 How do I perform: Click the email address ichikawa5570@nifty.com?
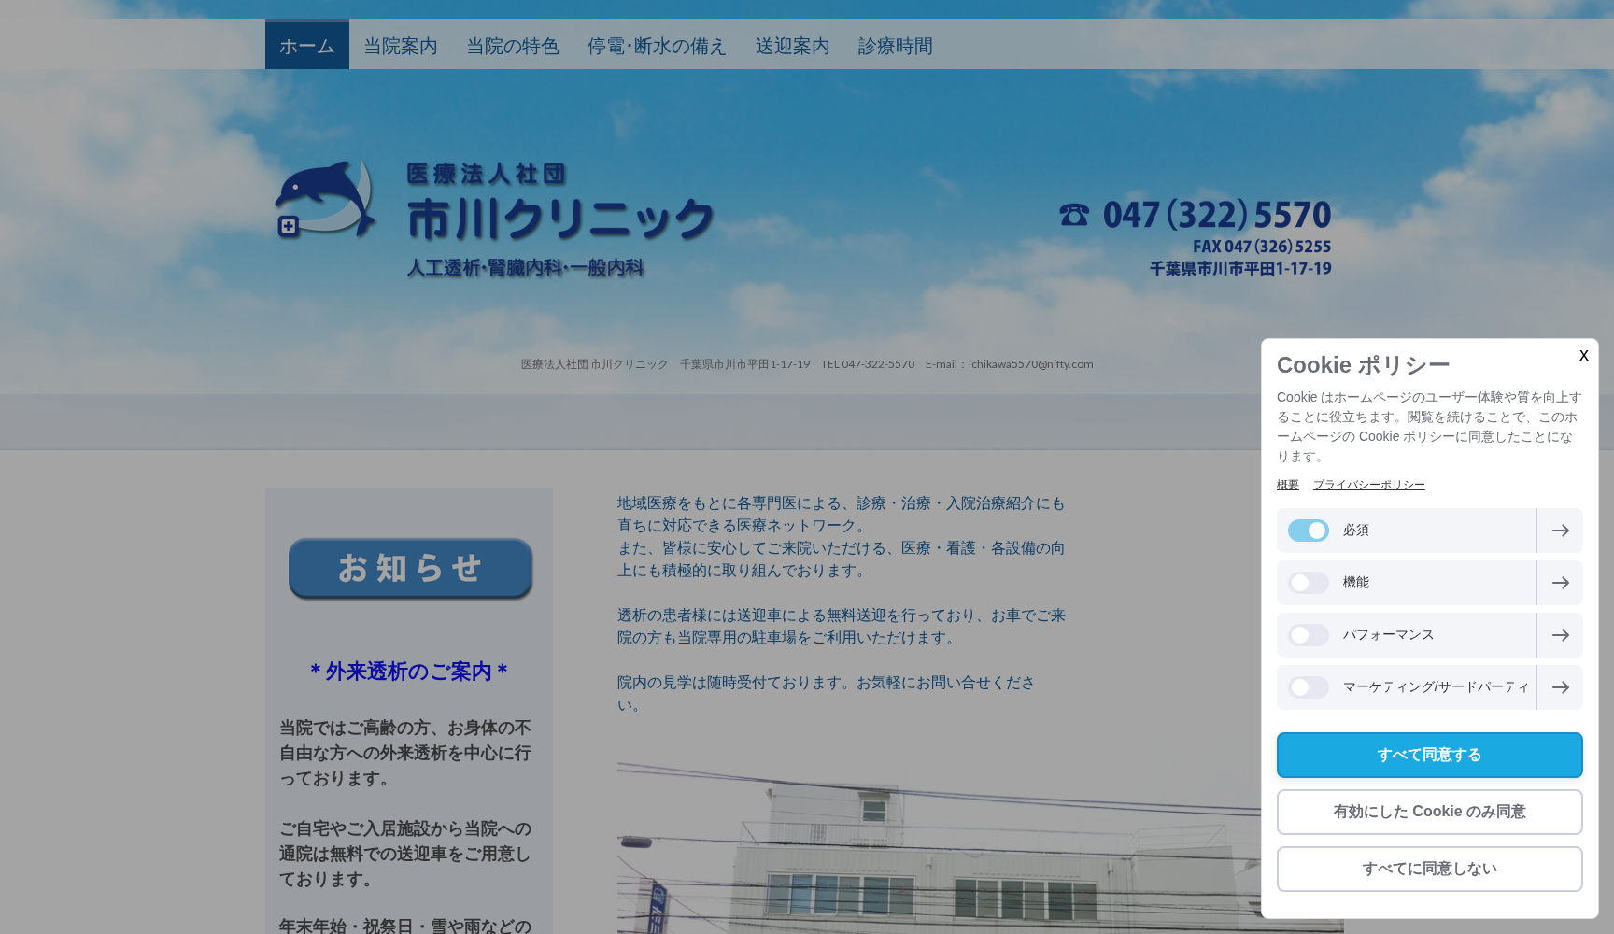tap(1029, 364)
